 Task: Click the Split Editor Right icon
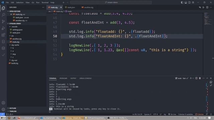207,7
